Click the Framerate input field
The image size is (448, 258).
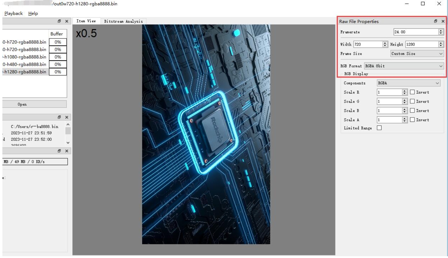tap(416, 32)
